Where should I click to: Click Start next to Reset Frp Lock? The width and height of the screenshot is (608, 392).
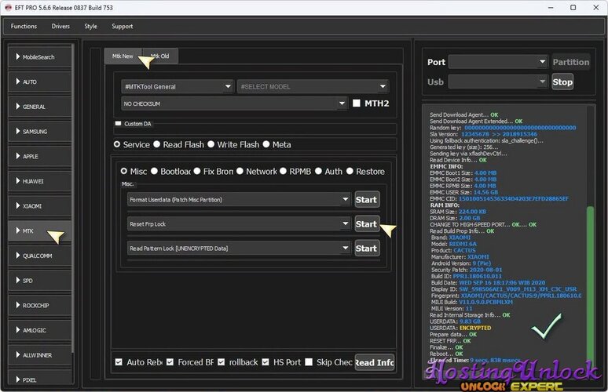366,223
